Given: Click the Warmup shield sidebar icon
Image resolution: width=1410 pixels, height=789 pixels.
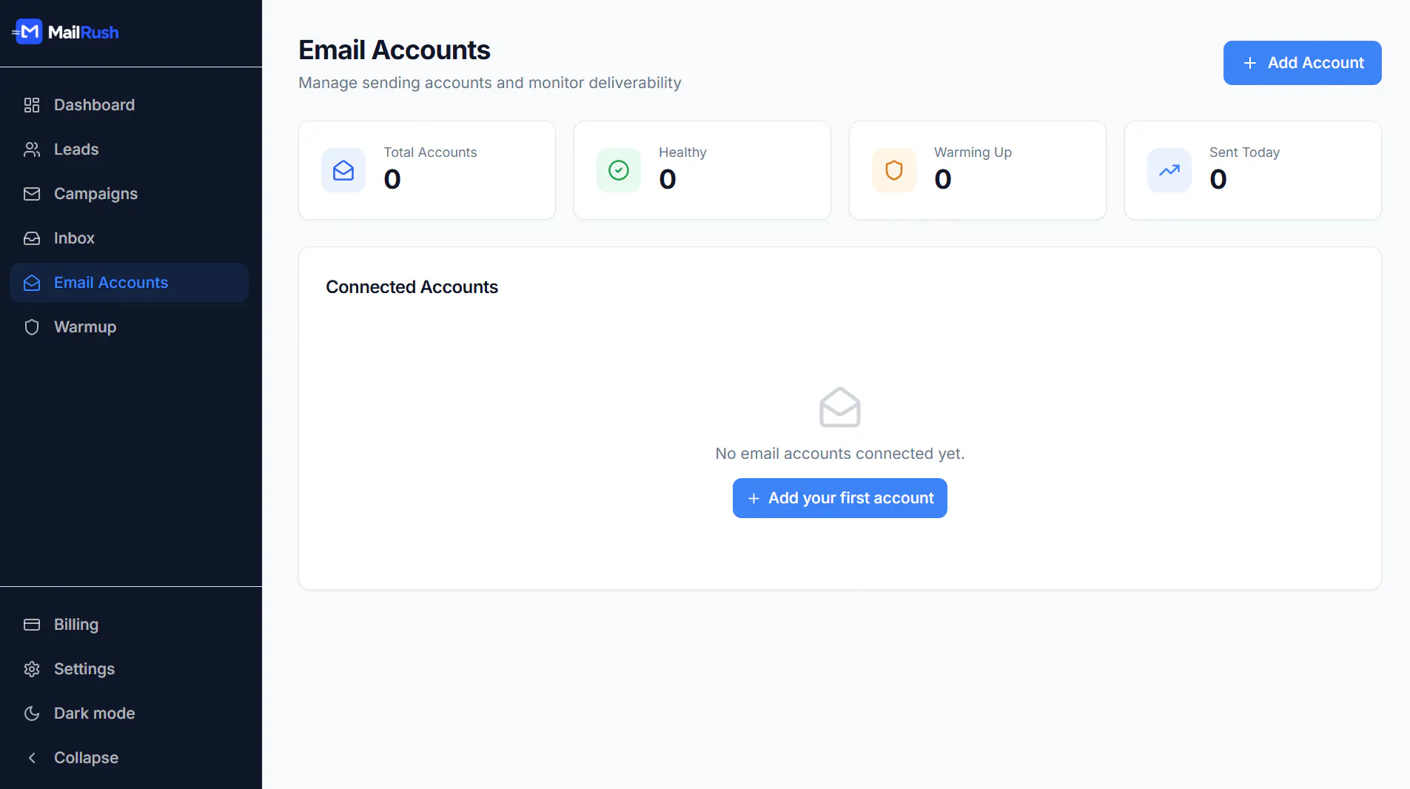Looking at the screenshot, I should 32,327.
